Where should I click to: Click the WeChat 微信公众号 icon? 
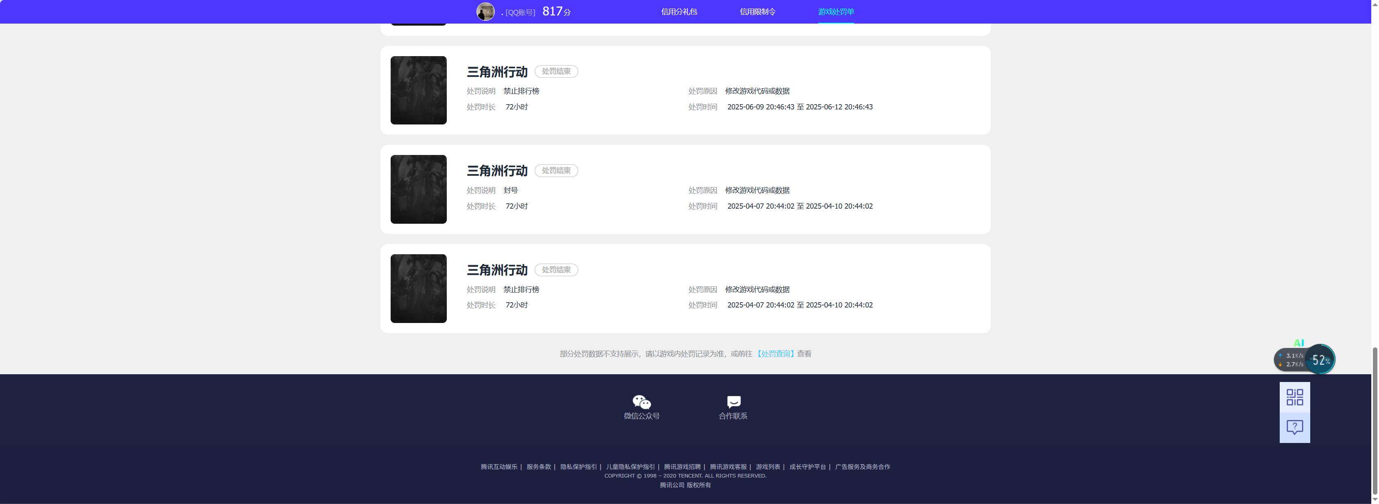click(x=641, y=402)
